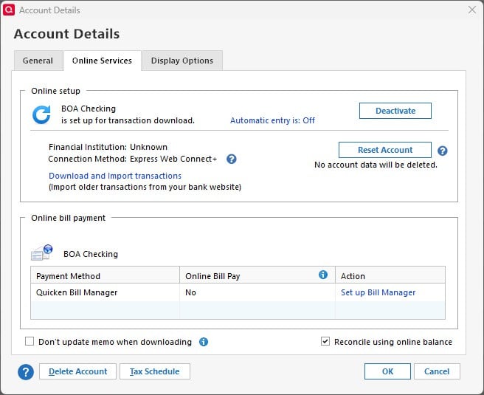Enable Don't update memo when downloading

[x=30, y=342]
